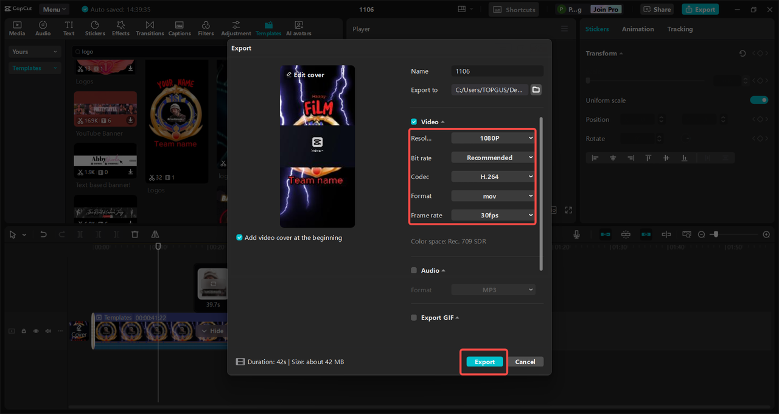Toggle timeline track visibility eye icon
This screenshot has width=779, height=414.
tap(36, 331)
